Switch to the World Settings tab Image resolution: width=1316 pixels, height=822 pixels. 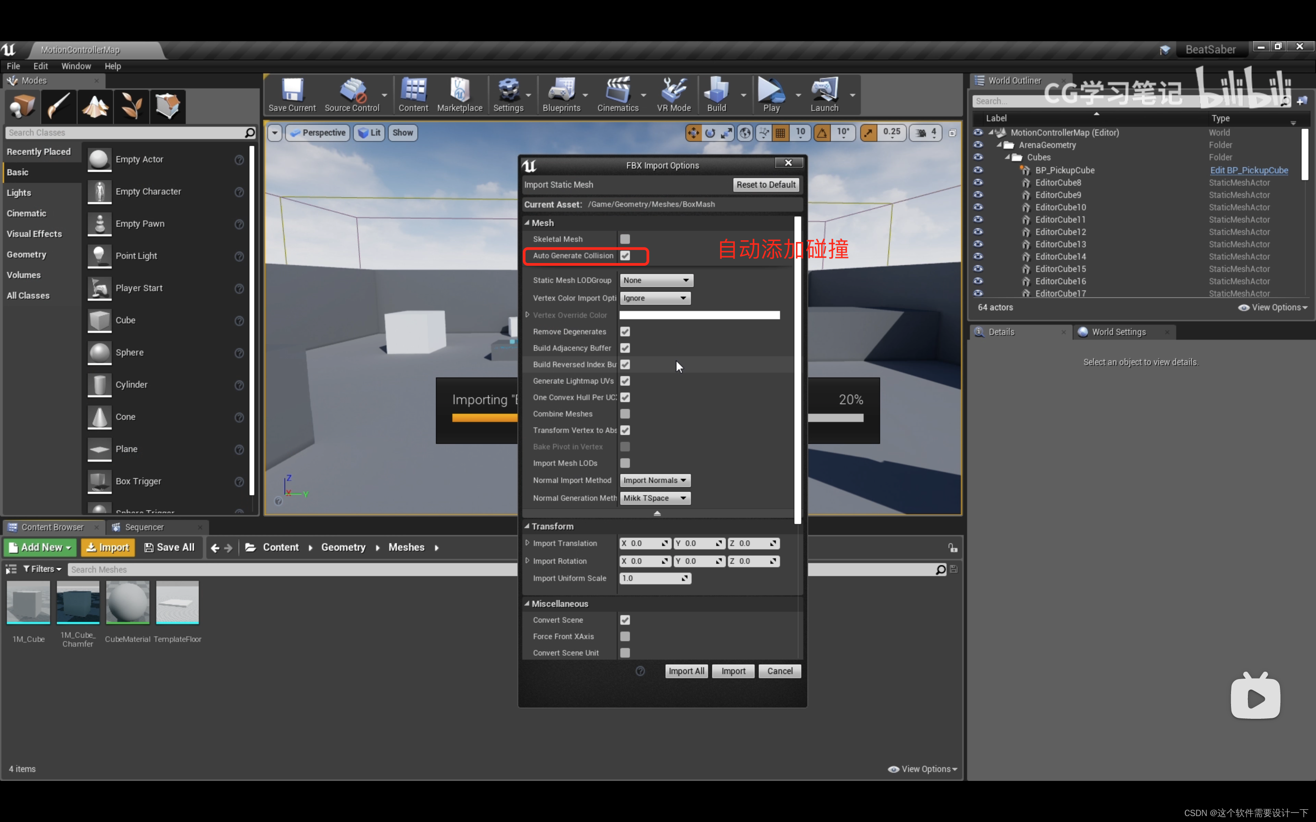(1118, 332)
